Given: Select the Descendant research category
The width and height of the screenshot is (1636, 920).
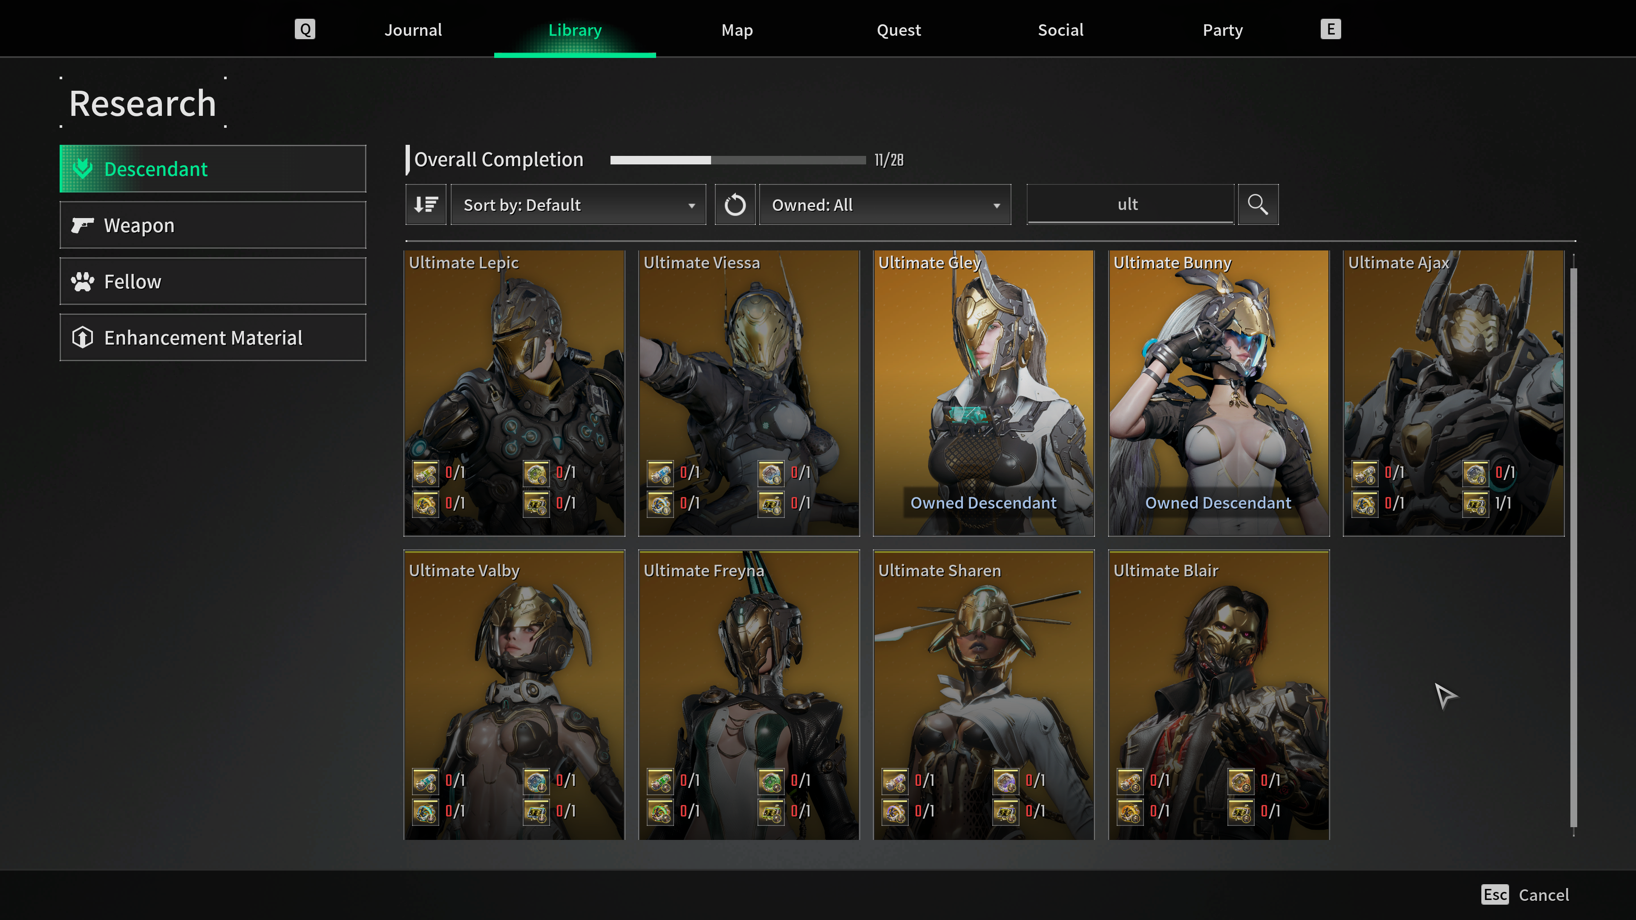Looking at the screenshot, I should 213,168.
